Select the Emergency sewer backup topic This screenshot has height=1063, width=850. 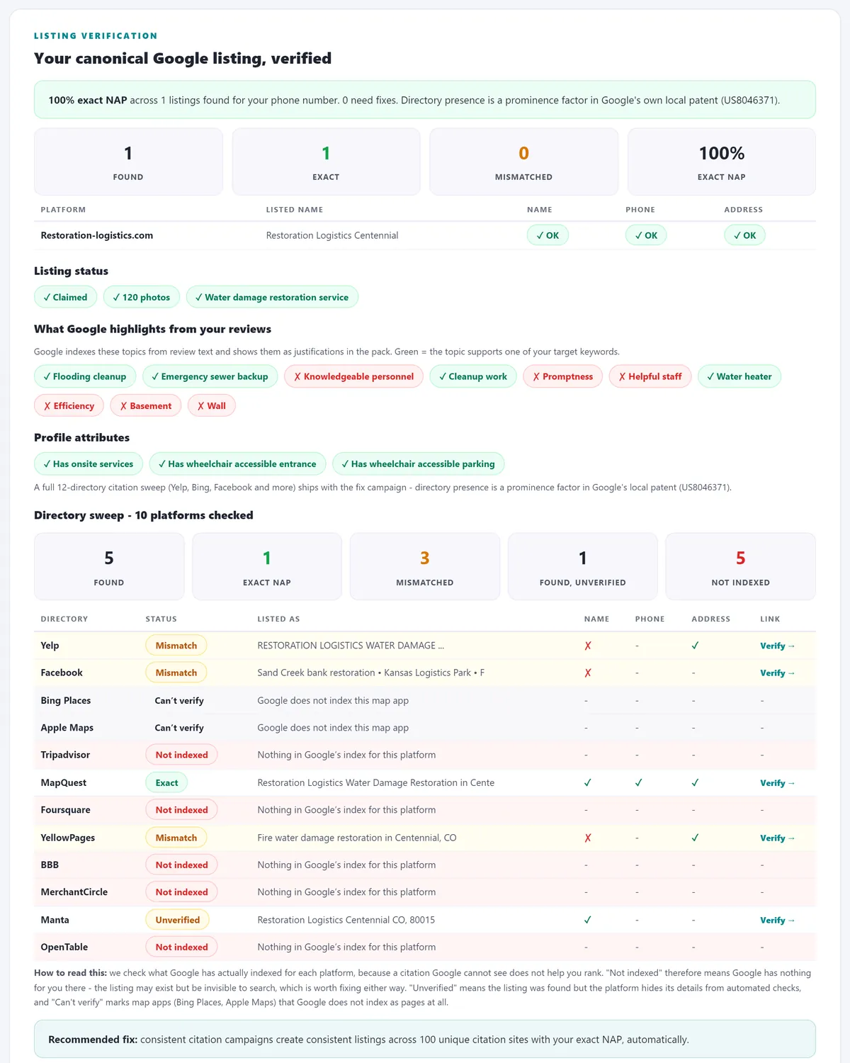pyautogui.click(x=210, y=376)
